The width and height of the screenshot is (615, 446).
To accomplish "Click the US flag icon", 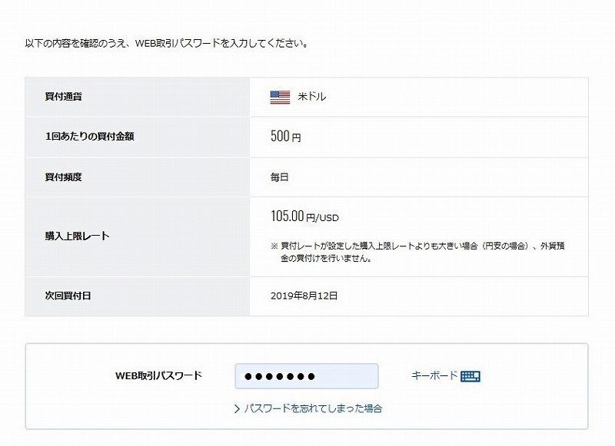I will click(x=280, y=97).
